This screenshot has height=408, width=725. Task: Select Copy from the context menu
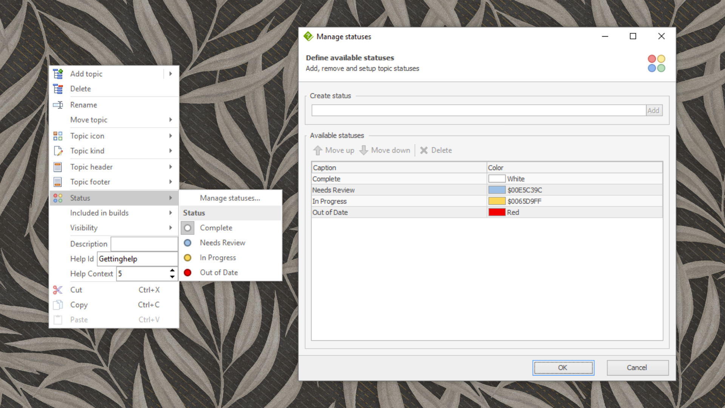[114, 305]
